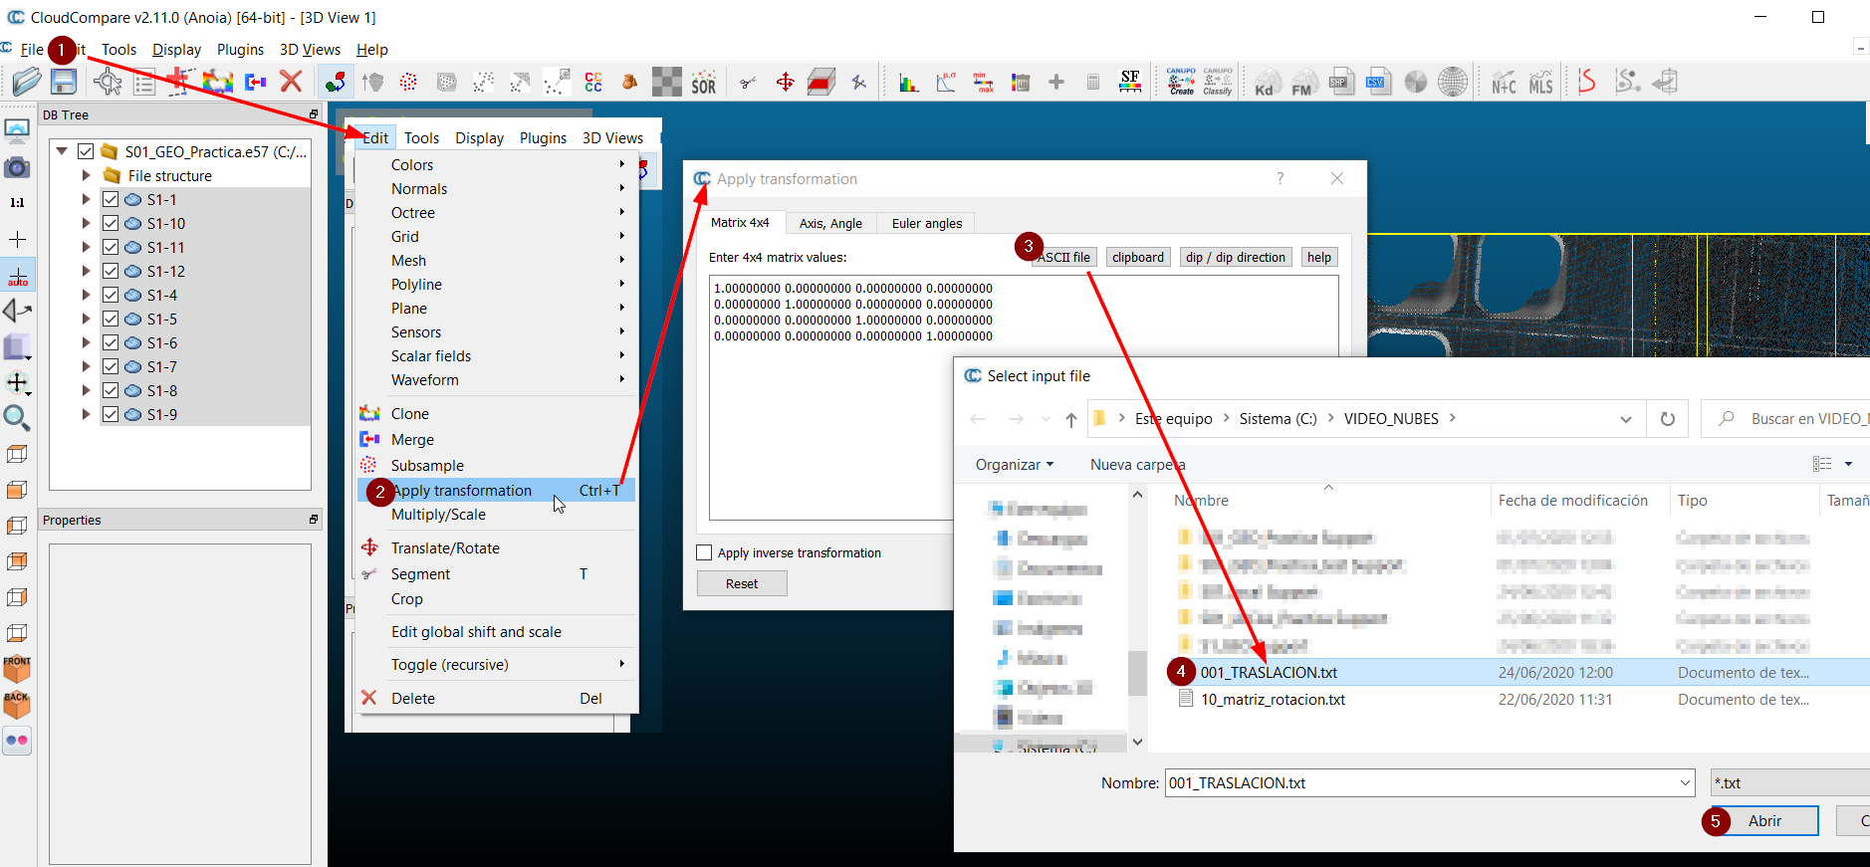Click the clipboard button
Image resolution: width=1870 pixels, height=867 pixels.
coord(1138,257)
